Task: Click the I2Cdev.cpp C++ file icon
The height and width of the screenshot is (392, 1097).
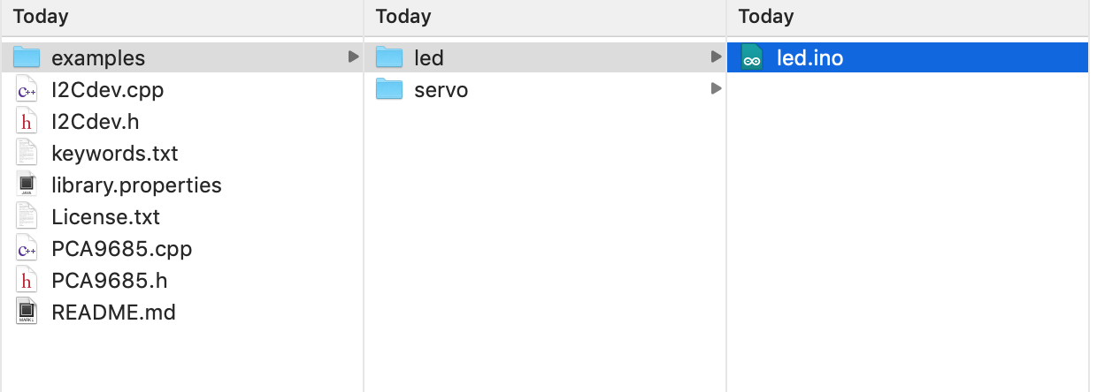Action: tap(27, 90)
